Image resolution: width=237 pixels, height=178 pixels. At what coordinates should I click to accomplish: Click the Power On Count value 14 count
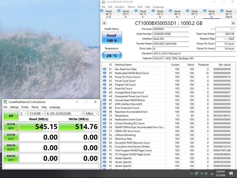click(225, 44)
